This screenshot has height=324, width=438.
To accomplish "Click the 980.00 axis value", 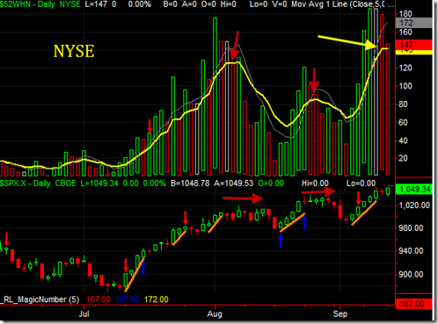I will [x=411, y=228].
